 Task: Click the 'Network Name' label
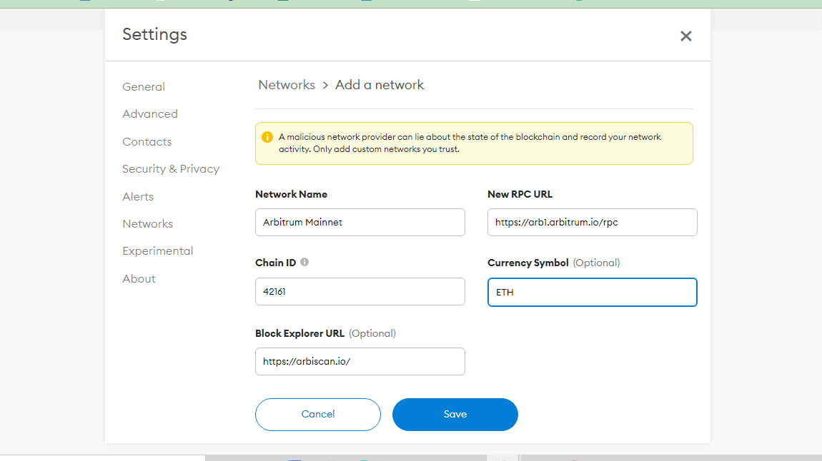[292, 194]
